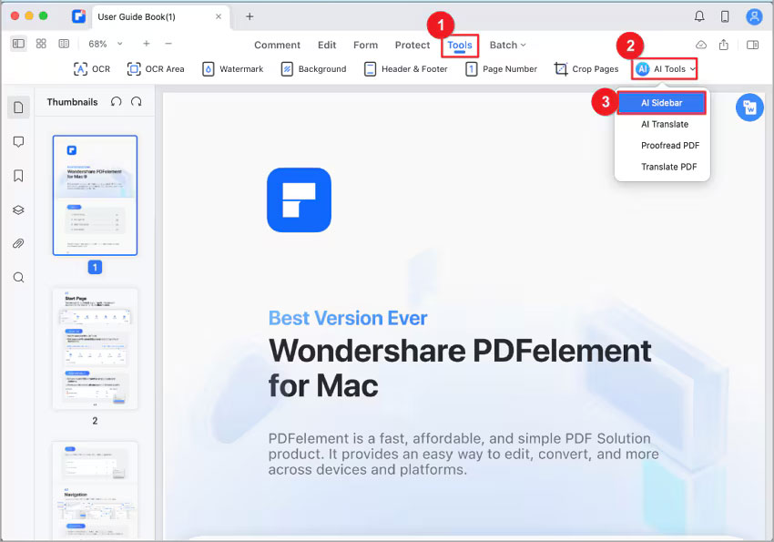774x542 pixels.
Task: Open the Form tab
Action: click(x=365, y=45)
